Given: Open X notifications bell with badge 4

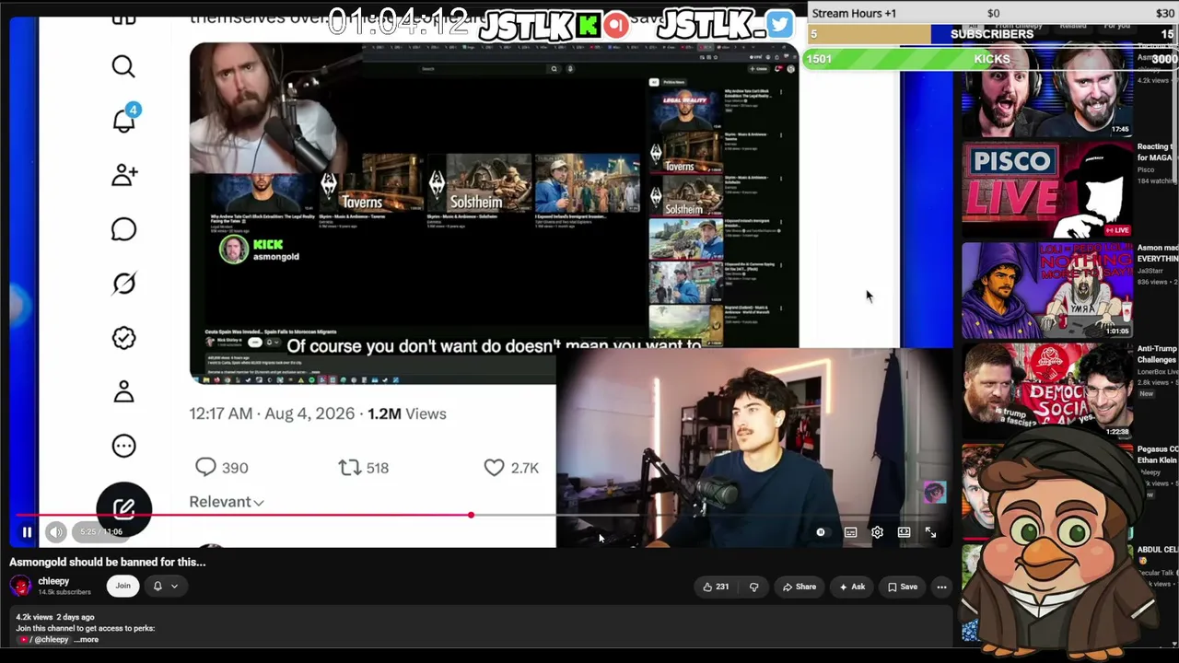Looking at the screenshot, I should pos(124,120).
